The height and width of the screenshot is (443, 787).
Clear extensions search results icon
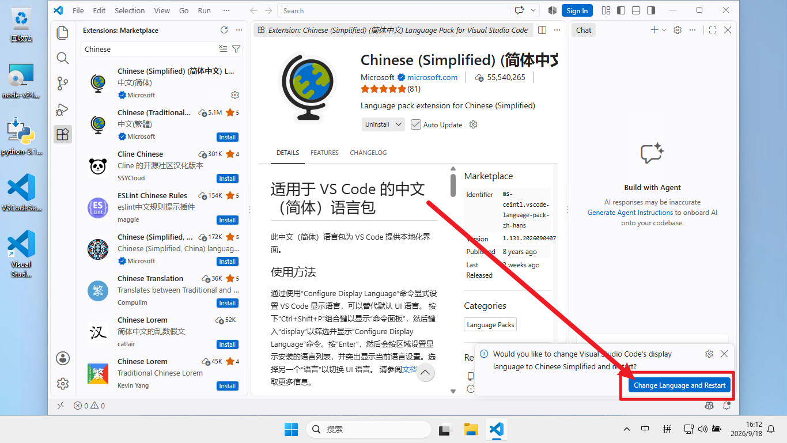tap(224, 49)
